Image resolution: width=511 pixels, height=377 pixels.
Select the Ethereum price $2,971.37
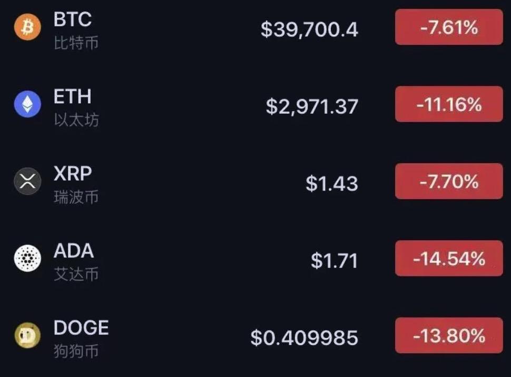pos(312,106)
